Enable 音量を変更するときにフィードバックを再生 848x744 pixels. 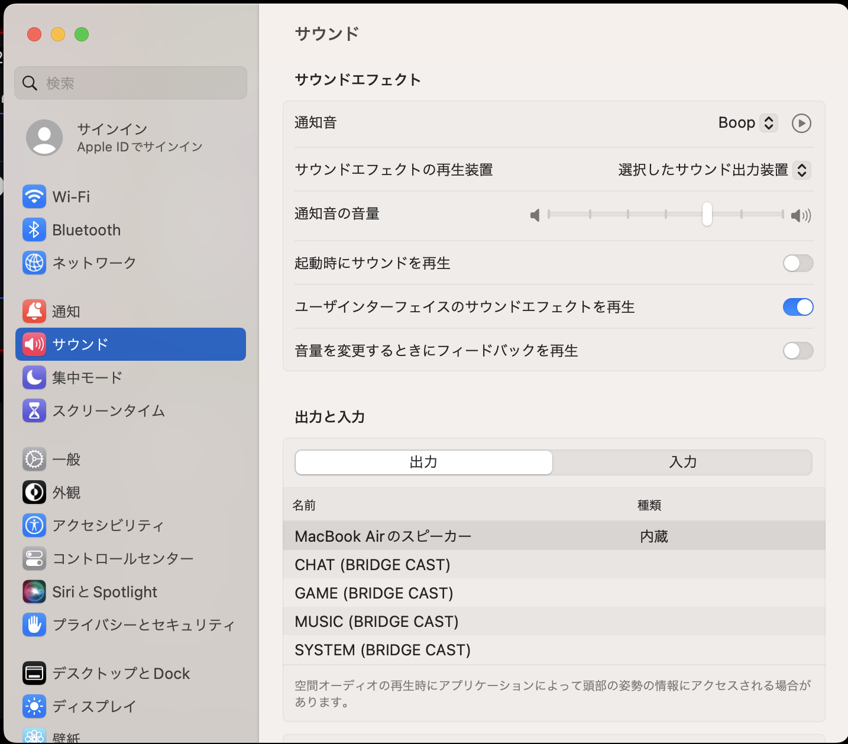798,351
